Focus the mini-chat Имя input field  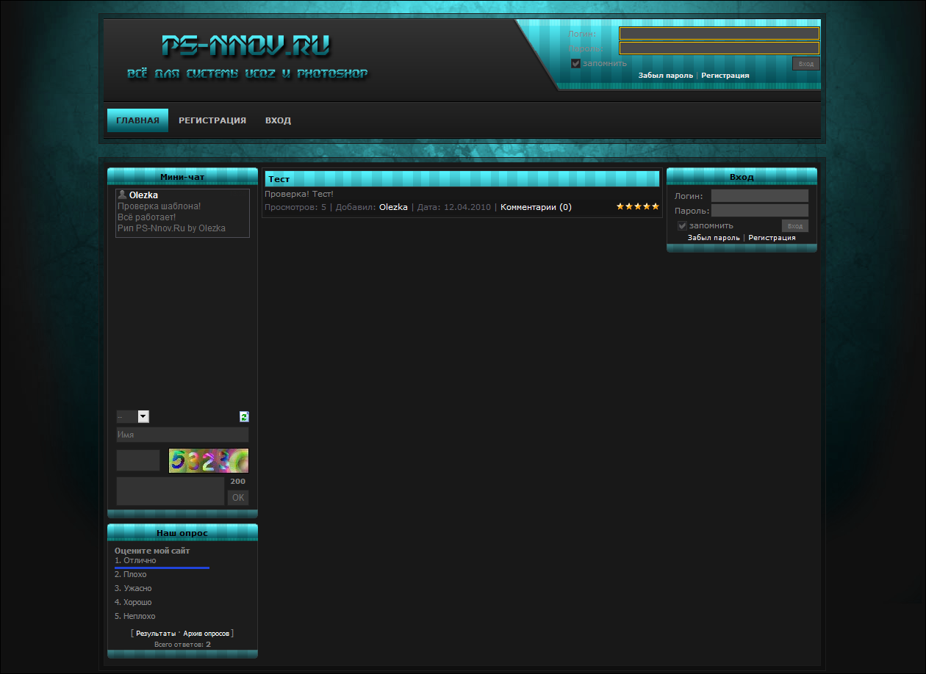[182, 435]
